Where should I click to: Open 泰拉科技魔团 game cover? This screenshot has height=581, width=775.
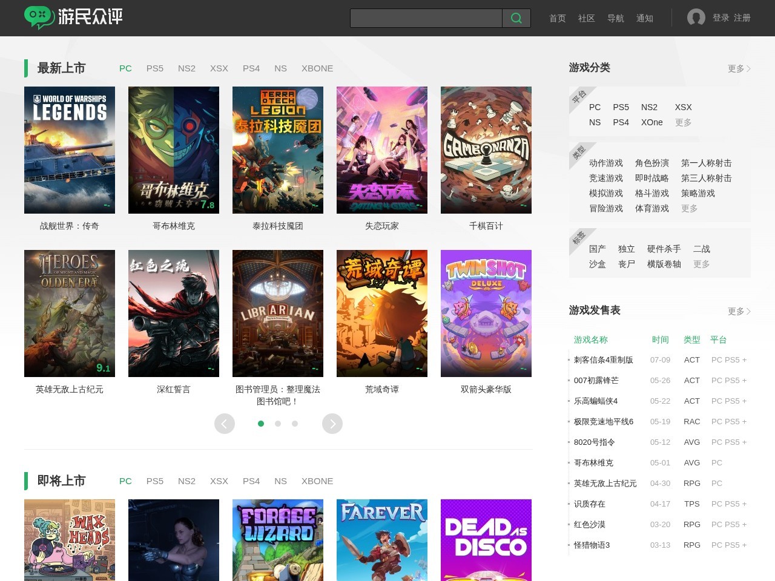pyautogui.click(x=278, y=150)
